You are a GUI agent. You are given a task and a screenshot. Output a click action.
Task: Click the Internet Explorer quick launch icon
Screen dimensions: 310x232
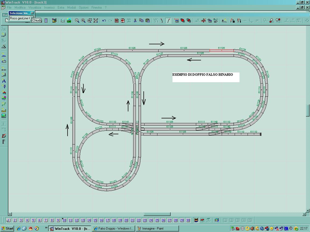coord(19,229)
